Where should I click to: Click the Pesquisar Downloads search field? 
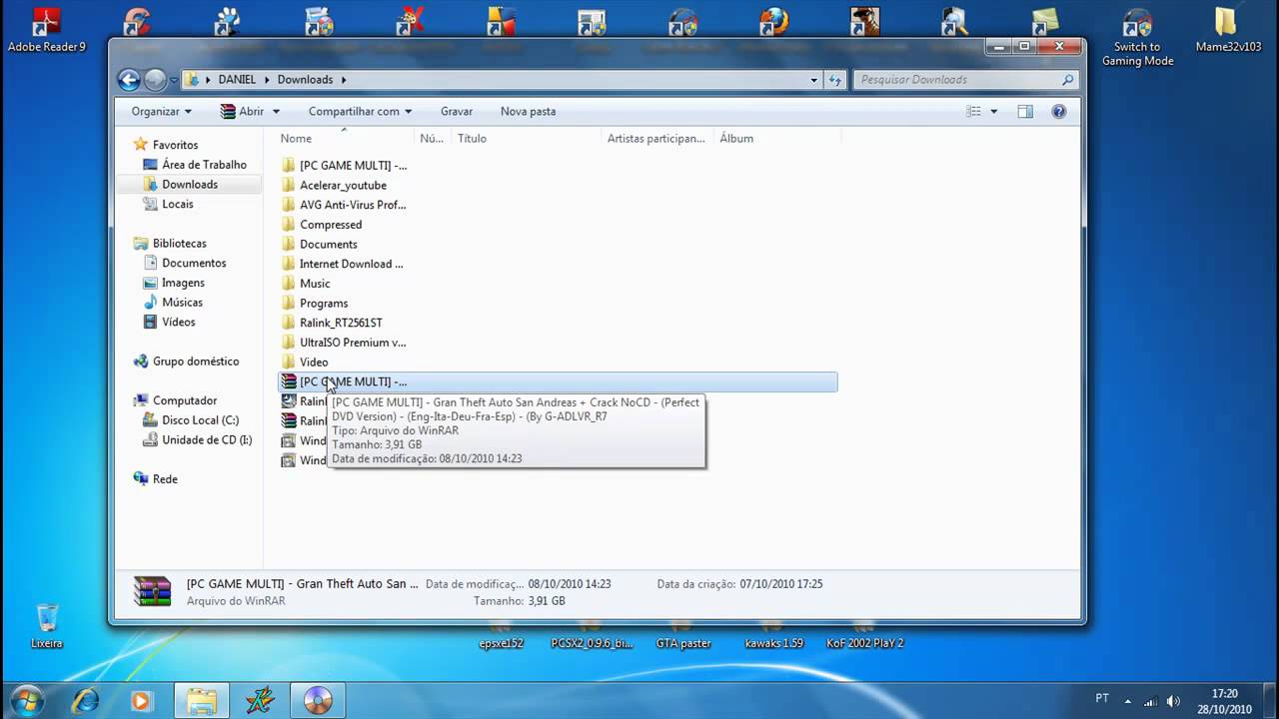(956, 80)
